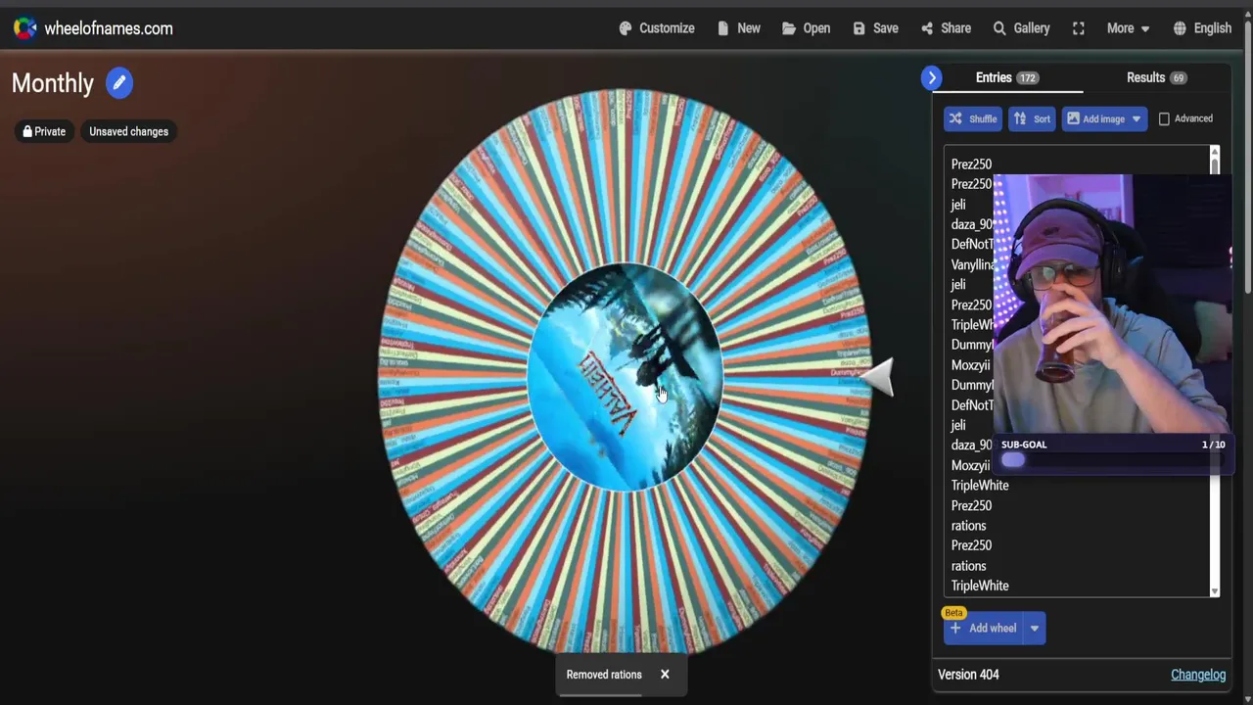Click the Add image button
The width and height of the screenshot is (1253, 705).
tap(1094, 118)
